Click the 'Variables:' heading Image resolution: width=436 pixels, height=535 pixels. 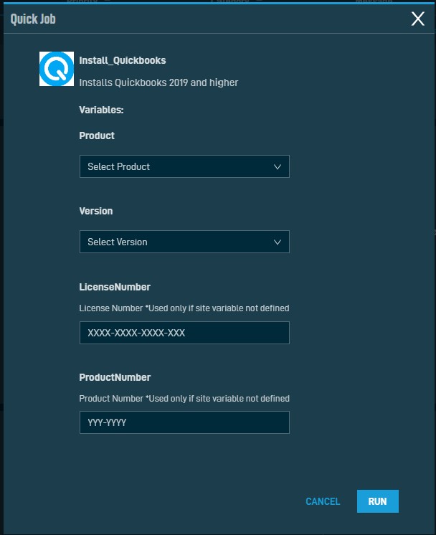click(x=101, y=110)
